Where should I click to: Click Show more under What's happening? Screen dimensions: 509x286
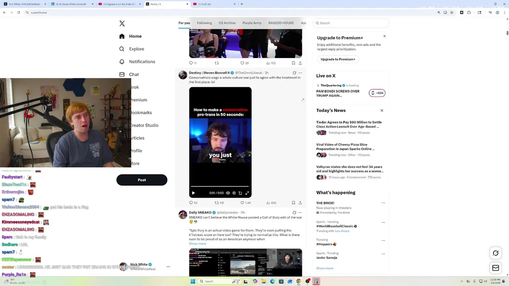[325, 268]
